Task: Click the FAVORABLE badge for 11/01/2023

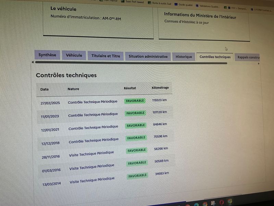Action: tap(135, 113)
